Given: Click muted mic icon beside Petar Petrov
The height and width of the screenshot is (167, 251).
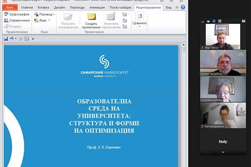Looking at the screenshot, I should click(x=202, y=48).
